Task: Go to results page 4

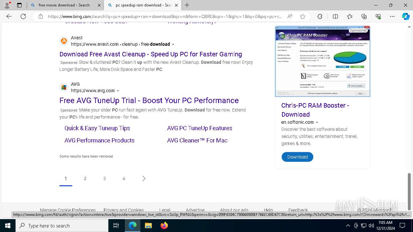Action: (124, 179)
